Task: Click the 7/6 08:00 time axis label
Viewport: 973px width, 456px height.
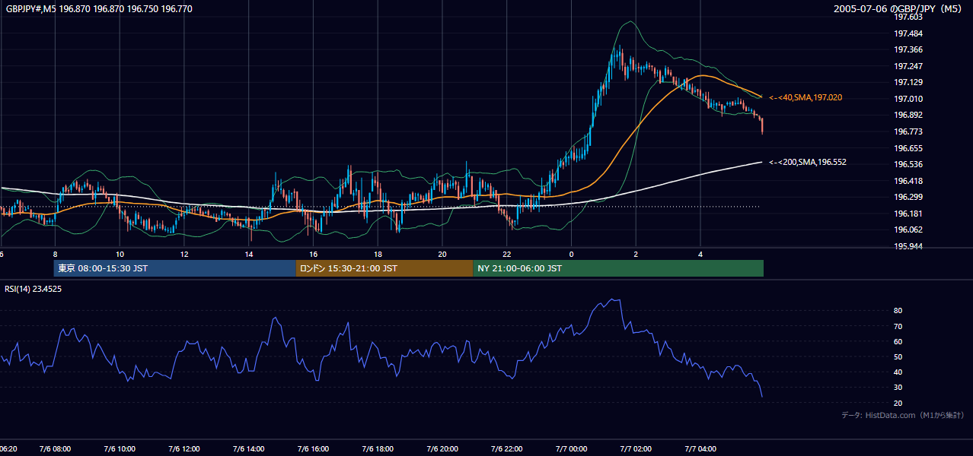Action: coord(55,449)
